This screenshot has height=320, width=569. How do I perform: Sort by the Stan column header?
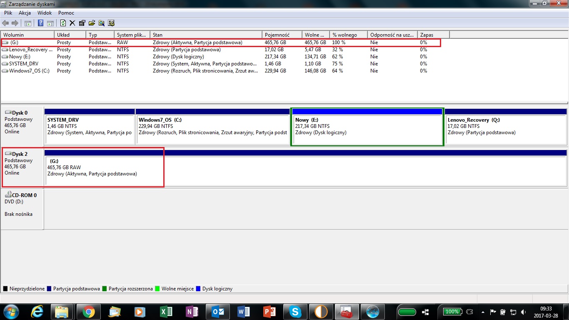click(x=206, y=35)
